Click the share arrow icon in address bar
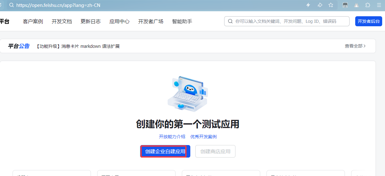Image resolution: width=385 pixels, height=176 pixels. point(320,5)
